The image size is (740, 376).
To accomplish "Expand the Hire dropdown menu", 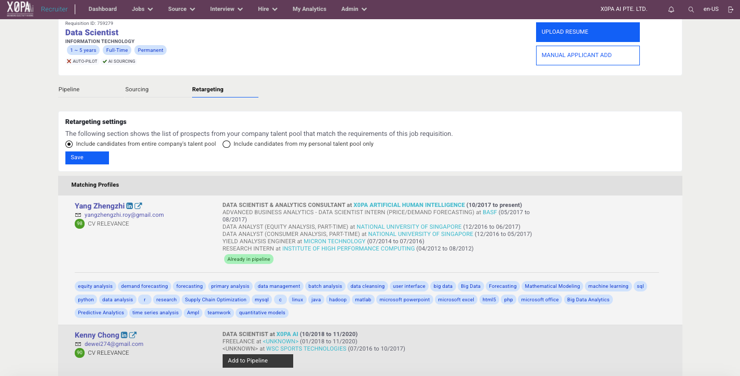I will tap(268, 9).
